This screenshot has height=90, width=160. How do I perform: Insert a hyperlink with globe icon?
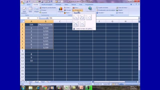click(x=90, y=8)
